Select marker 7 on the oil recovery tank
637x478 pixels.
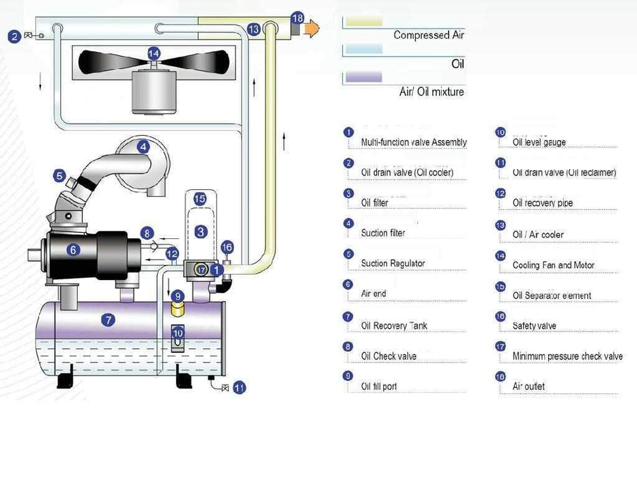coord(109,319)
